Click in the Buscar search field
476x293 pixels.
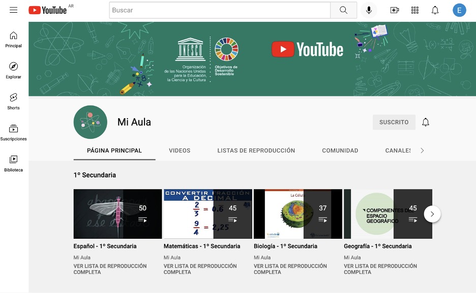[x=220, y=10]
